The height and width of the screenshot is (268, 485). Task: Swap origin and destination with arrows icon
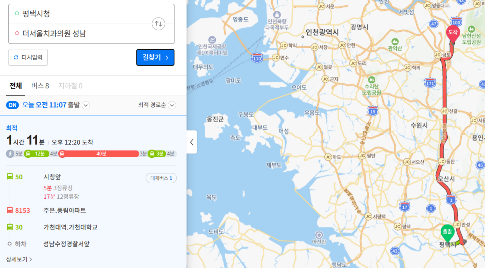[158, 24]
